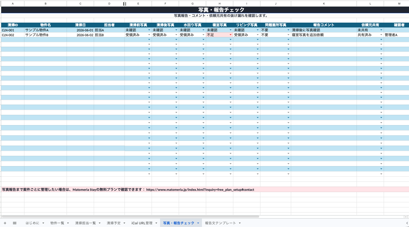The width and height of the screenshot is (409, 227).
Task: Open 寝室写真 dropdown showing 不足
Action: coord(231,35)
